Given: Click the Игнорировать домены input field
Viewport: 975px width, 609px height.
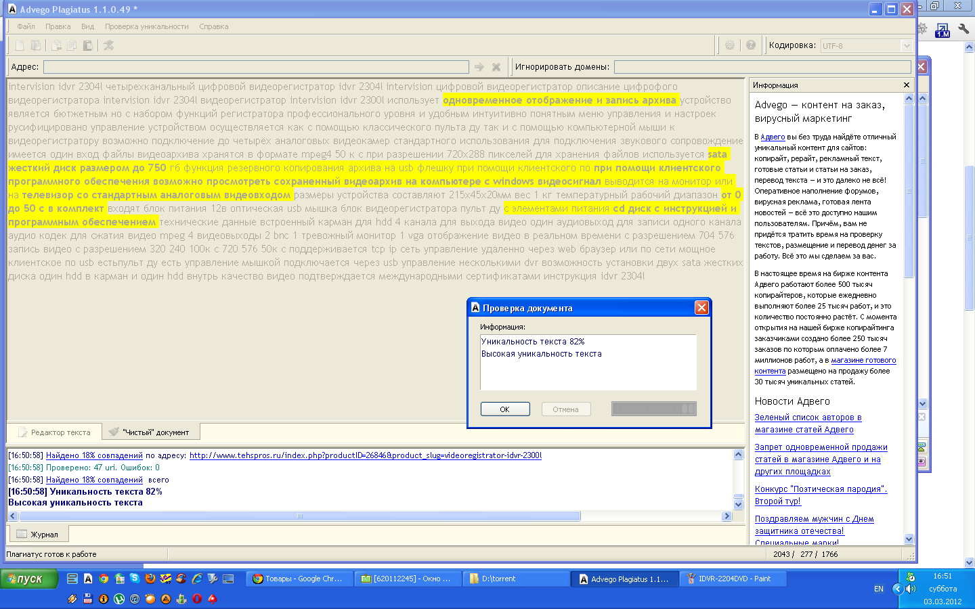Looking at the screenshot, I should (x=762, y=67).
